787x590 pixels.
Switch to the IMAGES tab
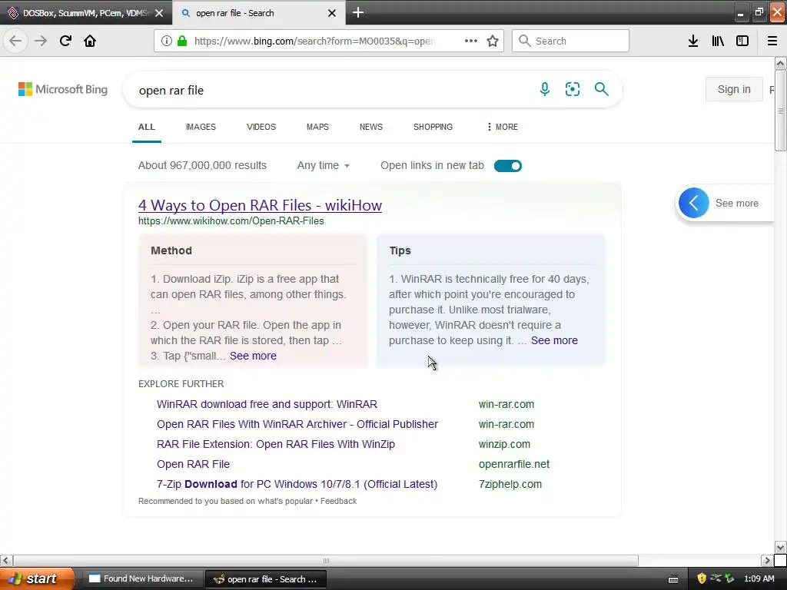coord(201,127)
